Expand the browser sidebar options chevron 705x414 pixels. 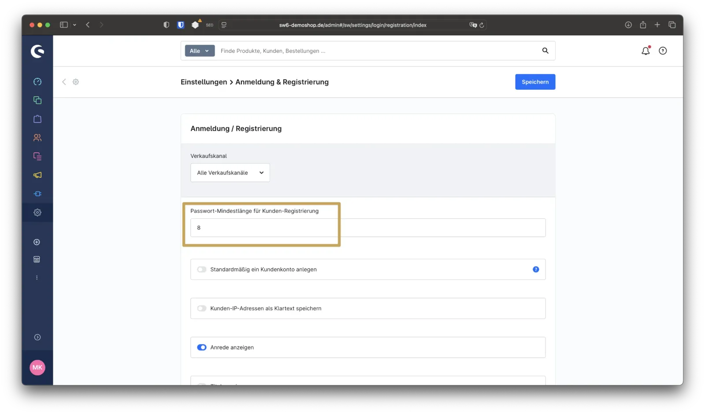74,25
